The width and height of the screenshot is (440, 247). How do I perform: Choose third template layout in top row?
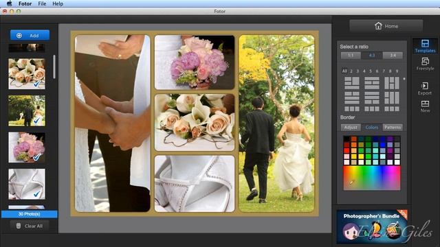392,83
